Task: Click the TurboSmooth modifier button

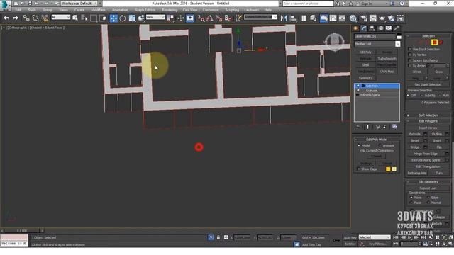Action: pyautogui.click(x=387, y=59)
